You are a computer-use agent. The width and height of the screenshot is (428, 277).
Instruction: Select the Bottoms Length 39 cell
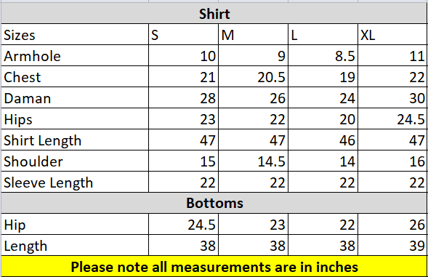[392, 245]
